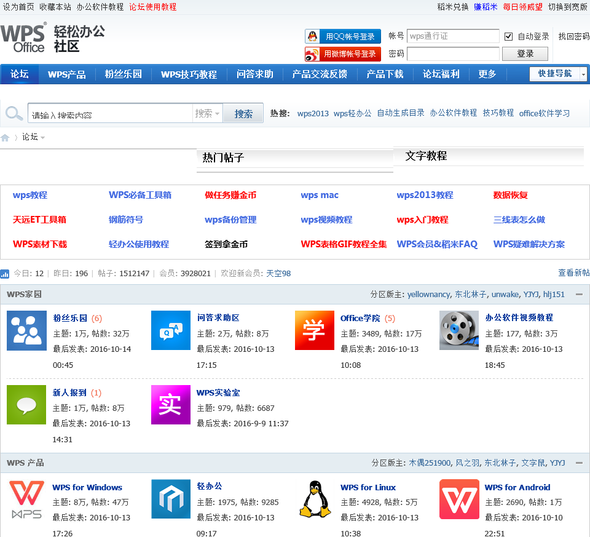Open the search type dropdown
This screenshot has width=590, height=537.
pos(207,113)
